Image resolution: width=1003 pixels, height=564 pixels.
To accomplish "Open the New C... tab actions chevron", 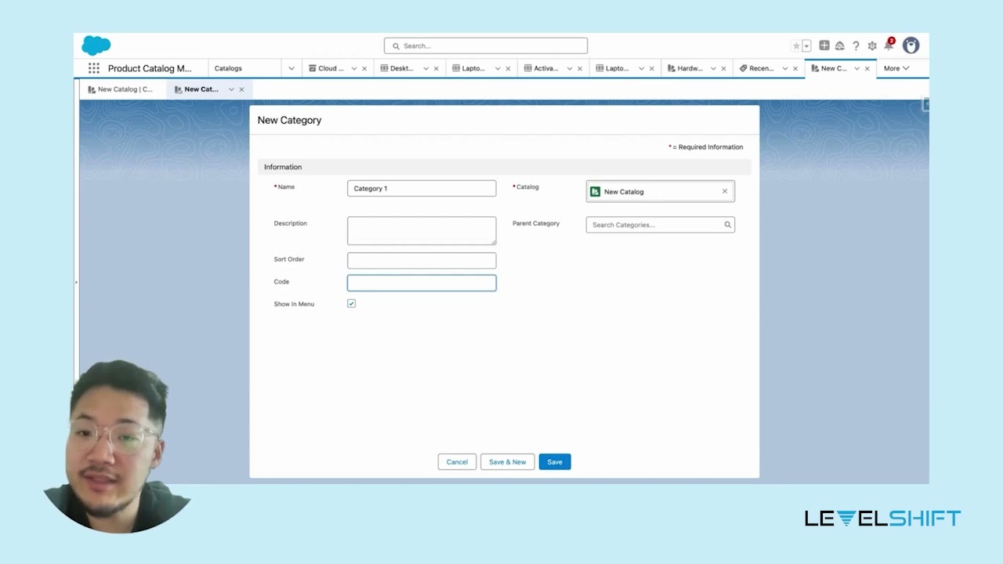I will (857, 69).
